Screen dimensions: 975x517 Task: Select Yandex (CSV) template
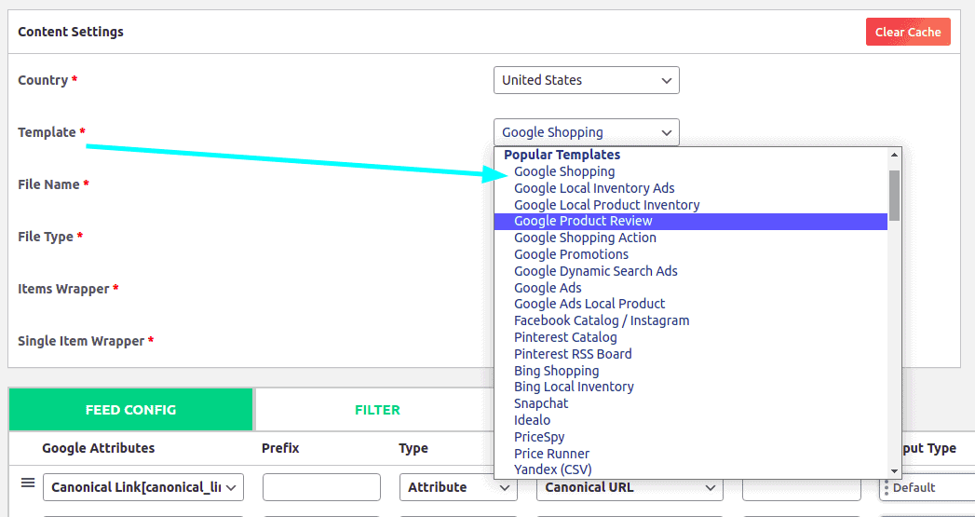tap(690, 469)
